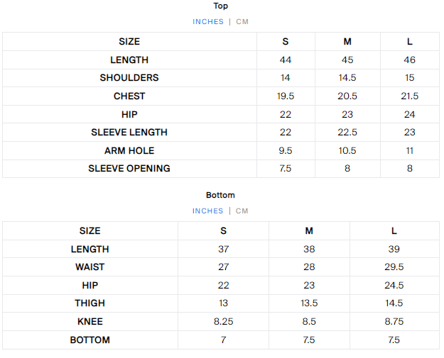Click the "Top" chart heading
Image resolution: width=444 pixels, height=358 pixels.
point(221,6)
